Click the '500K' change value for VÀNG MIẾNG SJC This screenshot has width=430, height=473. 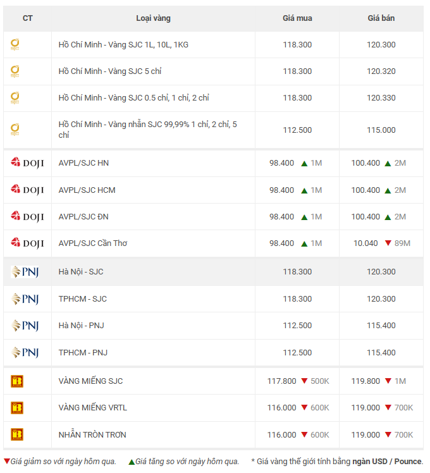[320, 381]
